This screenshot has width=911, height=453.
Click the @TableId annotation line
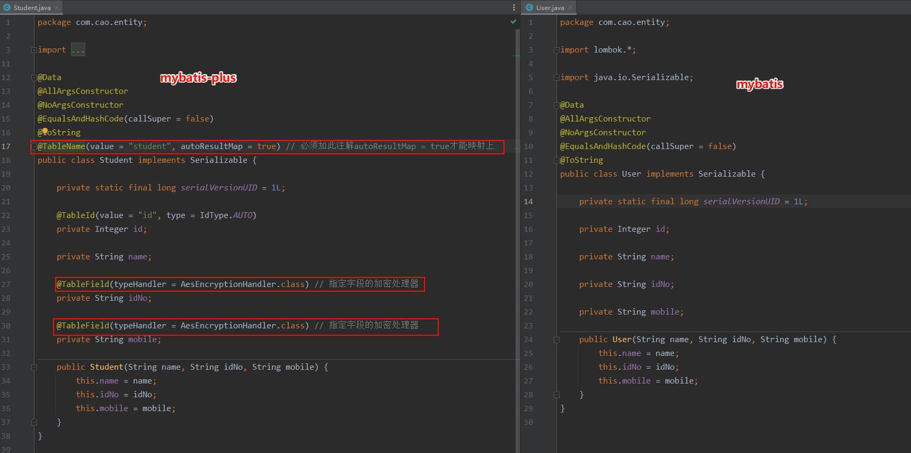point(156,215)
